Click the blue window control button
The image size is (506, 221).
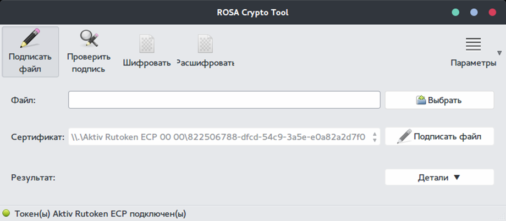click(474, 12)
